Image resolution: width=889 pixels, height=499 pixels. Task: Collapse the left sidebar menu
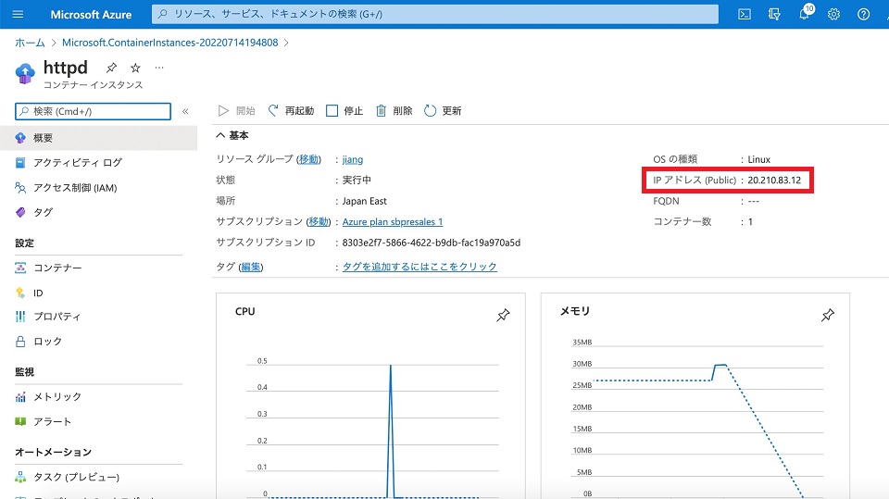click(x=185, y=111)
